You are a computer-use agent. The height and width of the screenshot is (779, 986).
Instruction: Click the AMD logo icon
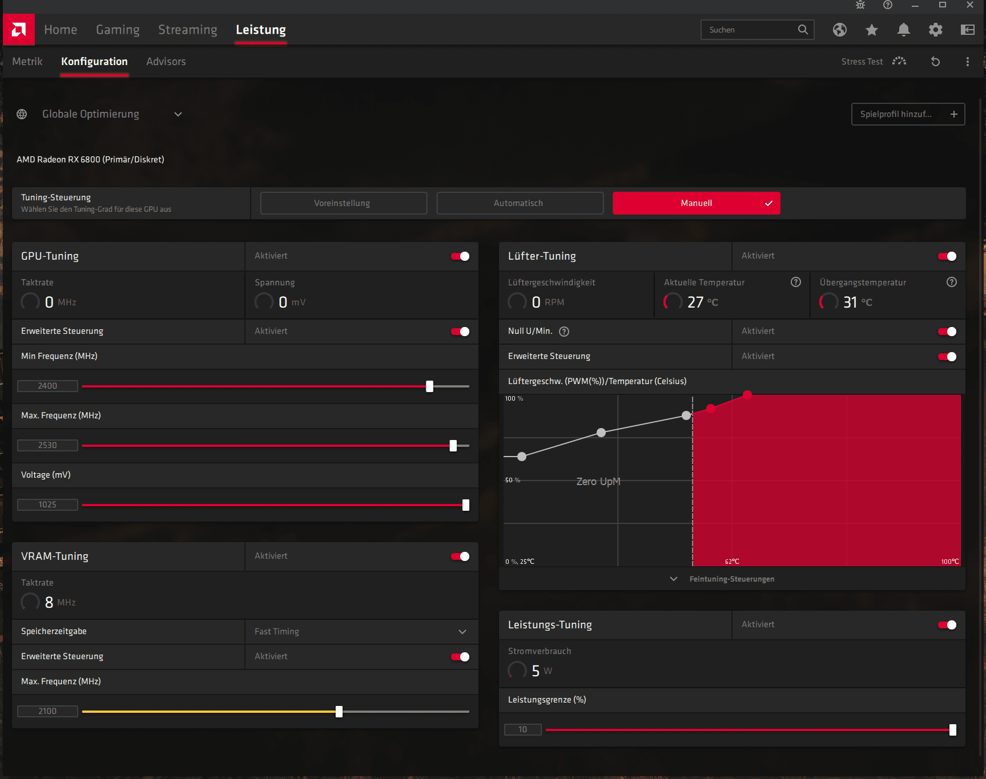[x=19, y=30]
